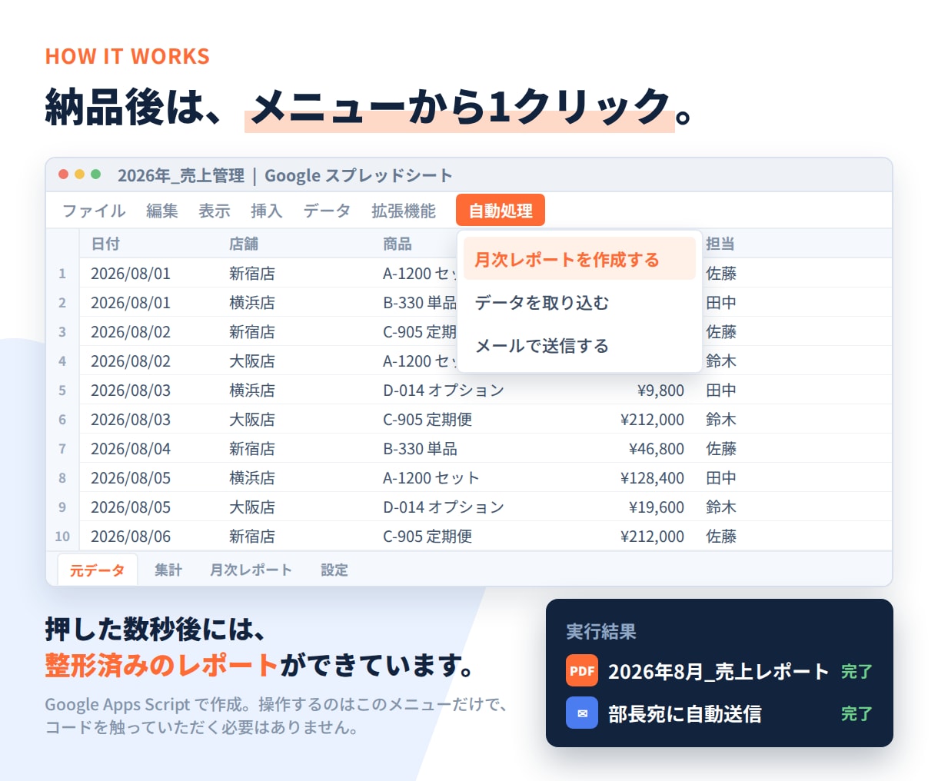Select row number 5 header

pos(62,390)
